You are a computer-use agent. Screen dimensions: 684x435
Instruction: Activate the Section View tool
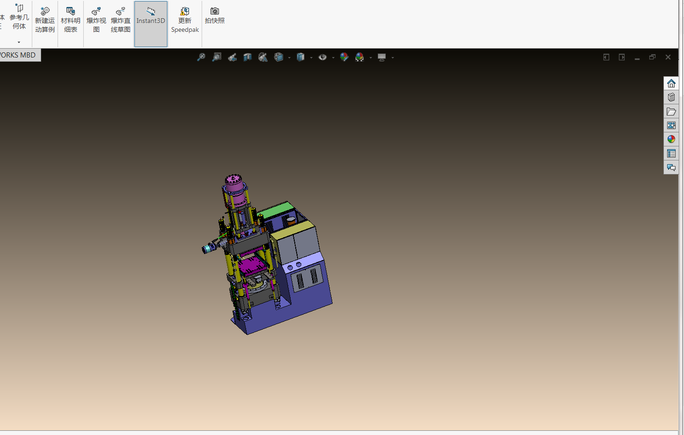click(247, 57)
